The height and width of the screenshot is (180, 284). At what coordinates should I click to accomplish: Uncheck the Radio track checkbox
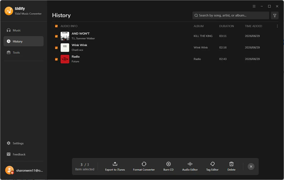click(56, 59)
